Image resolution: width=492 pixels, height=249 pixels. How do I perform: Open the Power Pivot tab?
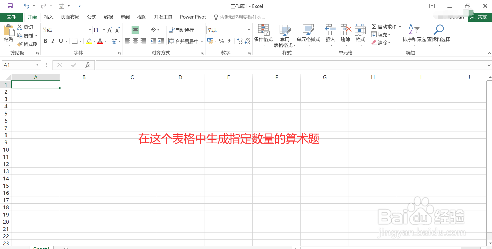pos(193,17)
